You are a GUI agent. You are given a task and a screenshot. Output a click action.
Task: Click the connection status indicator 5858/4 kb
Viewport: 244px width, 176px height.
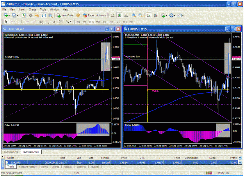223,173
